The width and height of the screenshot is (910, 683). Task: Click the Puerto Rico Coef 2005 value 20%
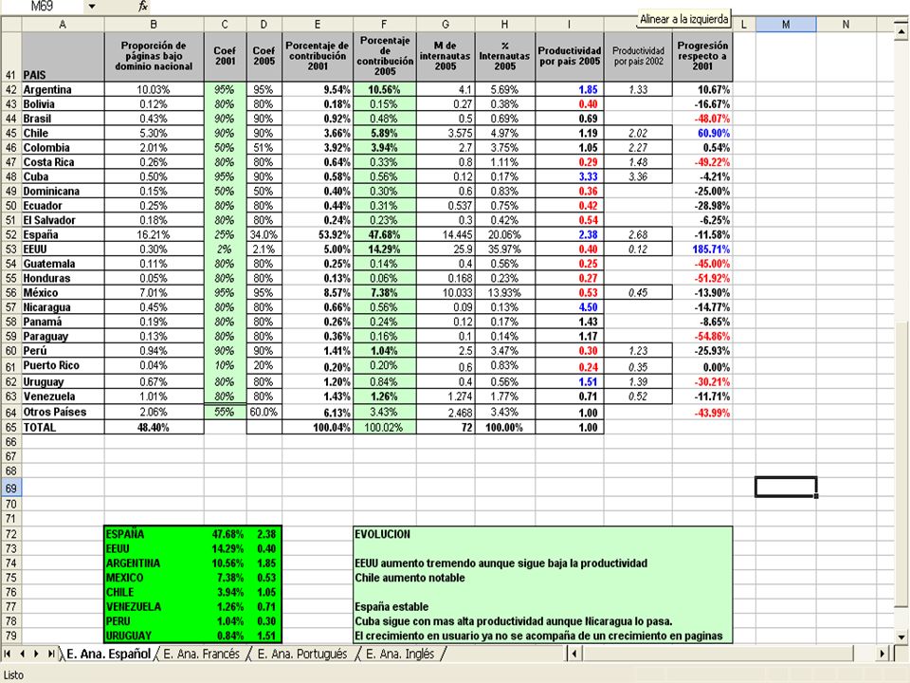click(x=264, y=365)
